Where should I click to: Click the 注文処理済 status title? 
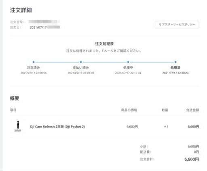104,44
